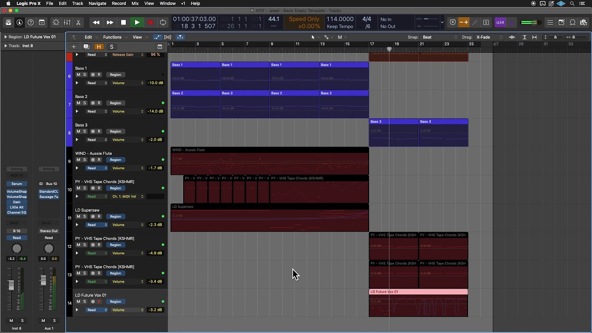Toggle Show Automation button

158,37
